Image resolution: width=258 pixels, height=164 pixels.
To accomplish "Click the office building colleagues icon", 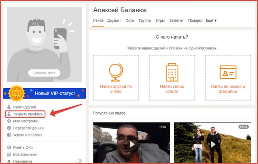I will pos(172,72).
